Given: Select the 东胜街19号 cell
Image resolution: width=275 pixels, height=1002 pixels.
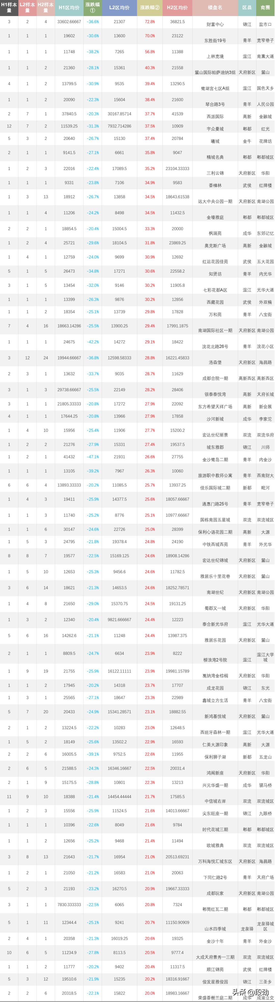Looking at the screenshot, I should click(x=215, y=40).
